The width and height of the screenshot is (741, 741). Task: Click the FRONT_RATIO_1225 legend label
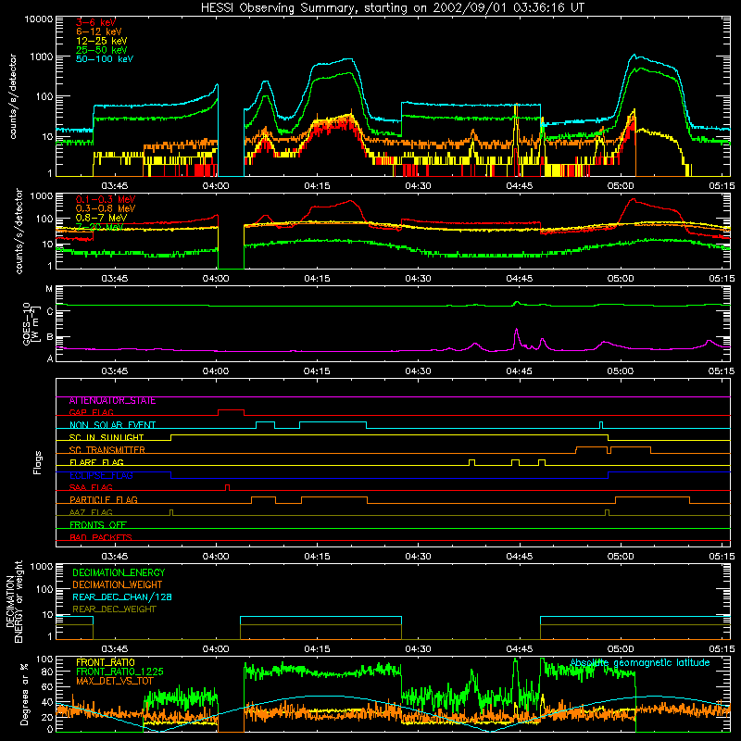[119, 672]
